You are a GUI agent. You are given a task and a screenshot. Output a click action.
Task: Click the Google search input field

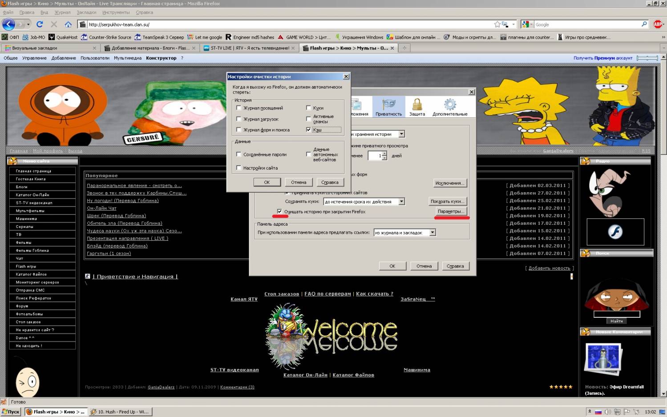coord(587,24)
